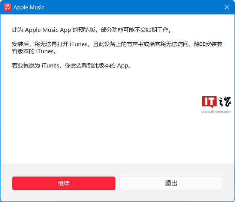Click the line starting with 容版本的 iTunes

coord(34,51)
